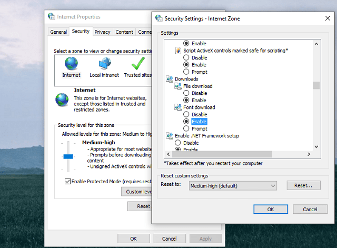The height and width of the screenshot is (248, 337).
Task: Click the settings list scroll-down arrow
Action: point(316,147)
